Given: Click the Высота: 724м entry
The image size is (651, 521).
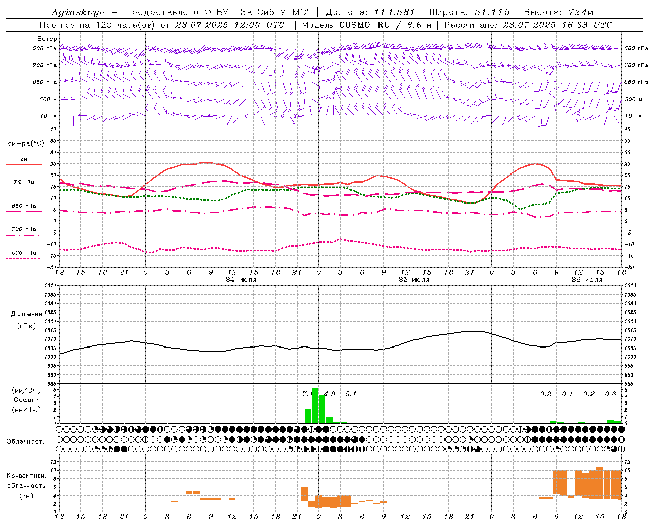Looking at the screenshot, I should click(x=558, y=12).
